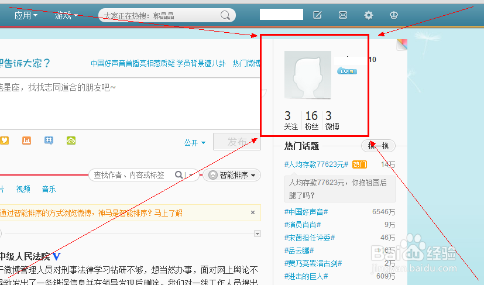Click the 马上了解 link
The image size is (484, 285).
pos(168,213)
